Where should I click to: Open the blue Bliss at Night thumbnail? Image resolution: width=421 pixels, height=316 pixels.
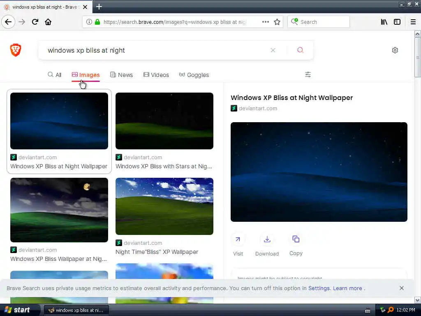(59, 121)
